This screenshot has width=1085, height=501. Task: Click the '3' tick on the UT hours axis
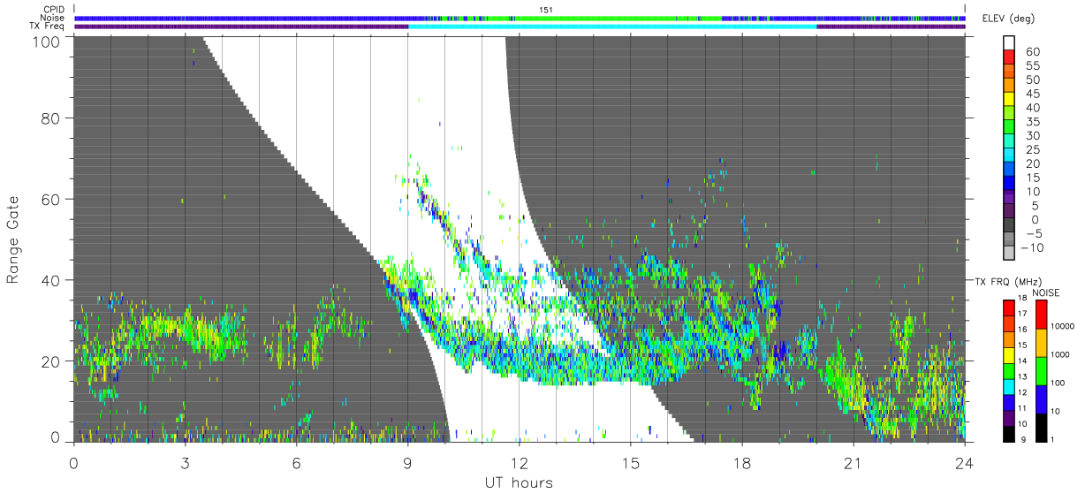click(185, 464)
